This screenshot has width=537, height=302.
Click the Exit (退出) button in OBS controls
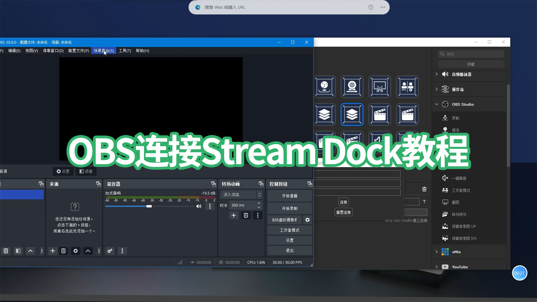[290, 251]
